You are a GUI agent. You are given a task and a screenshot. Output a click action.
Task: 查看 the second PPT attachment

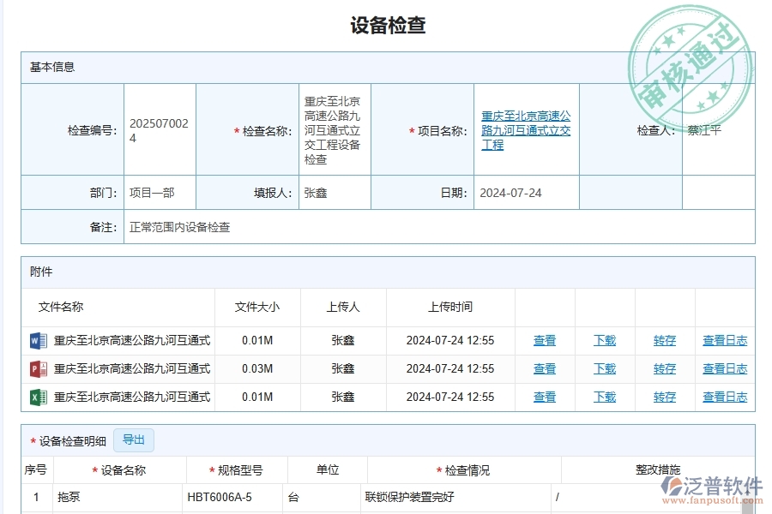point(545,368)
